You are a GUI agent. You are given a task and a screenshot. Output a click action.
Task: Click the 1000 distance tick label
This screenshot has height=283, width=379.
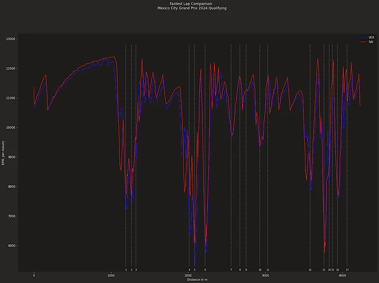pos(111,276)
